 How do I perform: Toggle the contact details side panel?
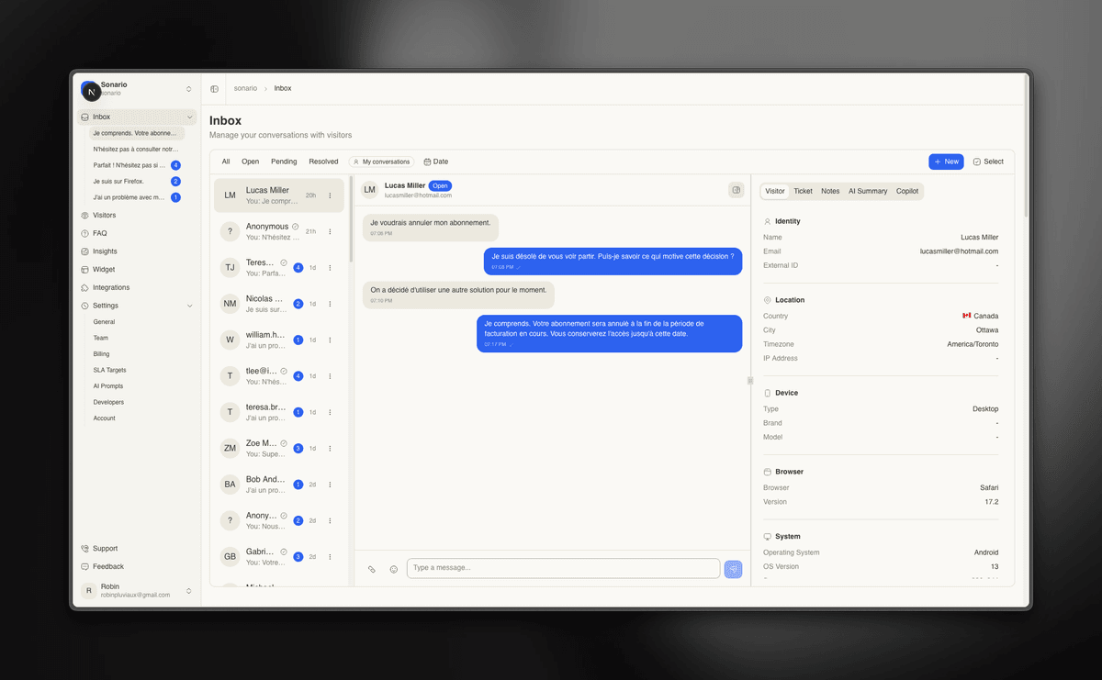point(736,189)
